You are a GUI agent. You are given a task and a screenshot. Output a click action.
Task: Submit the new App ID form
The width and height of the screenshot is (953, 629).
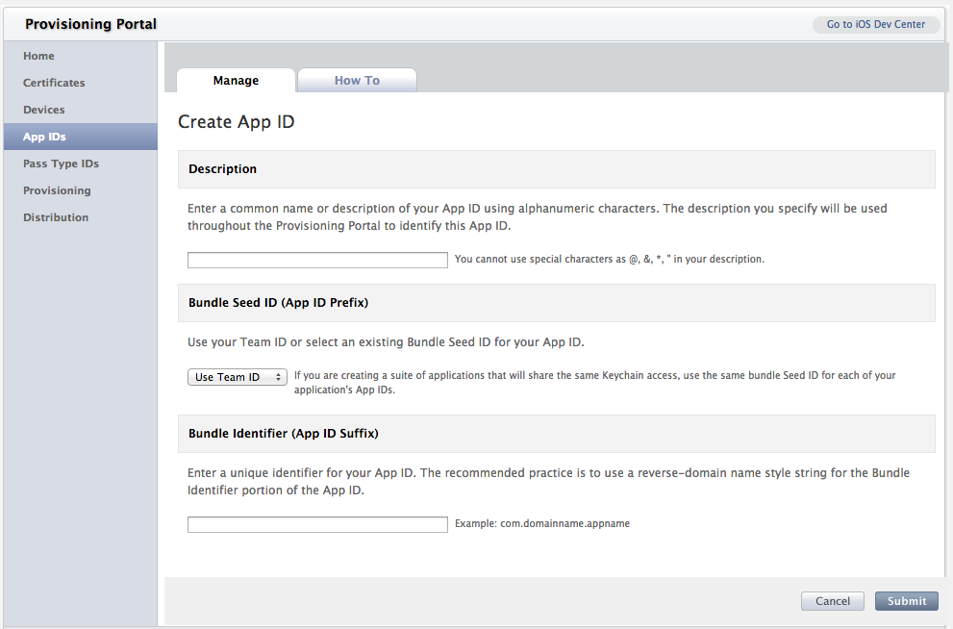tap(906, 601)
